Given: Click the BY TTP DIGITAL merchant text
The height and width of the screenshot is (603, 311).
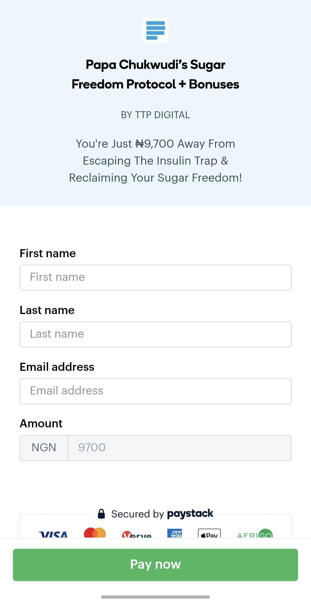Looking at the screenshot, I should (x=155, y=114).
